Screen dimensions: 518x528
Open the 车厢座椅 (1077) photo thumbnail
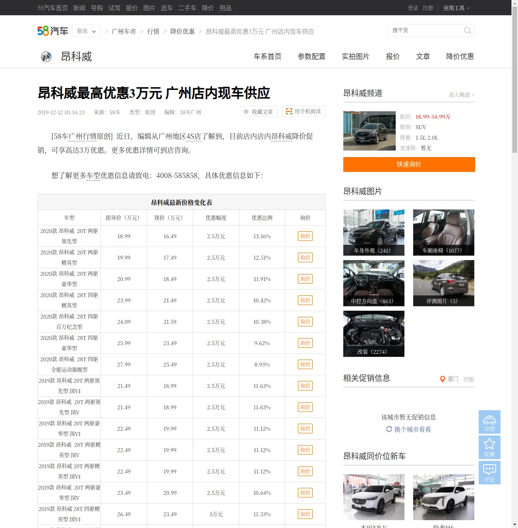point(444,233)
